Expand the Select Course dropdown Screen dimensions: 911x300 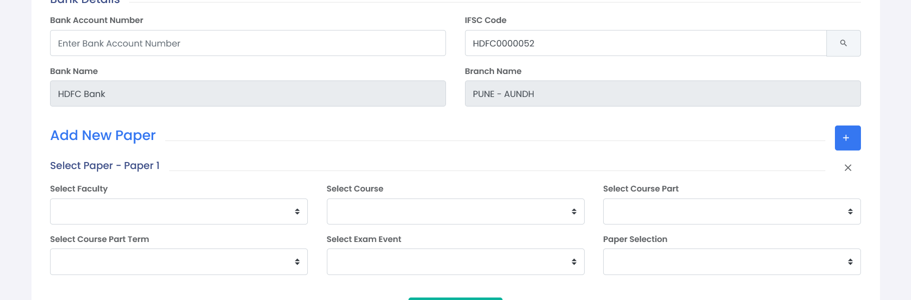[x=455, y=211]
